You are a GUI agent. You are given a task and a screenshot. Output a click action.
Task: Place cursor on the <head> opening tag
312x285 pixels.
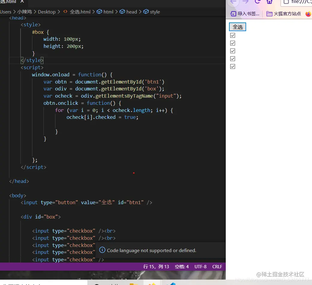point(18,18)
